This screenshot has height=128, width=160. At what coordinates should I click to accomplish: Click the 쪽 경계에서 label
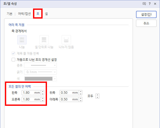click(x=19, y=31)
